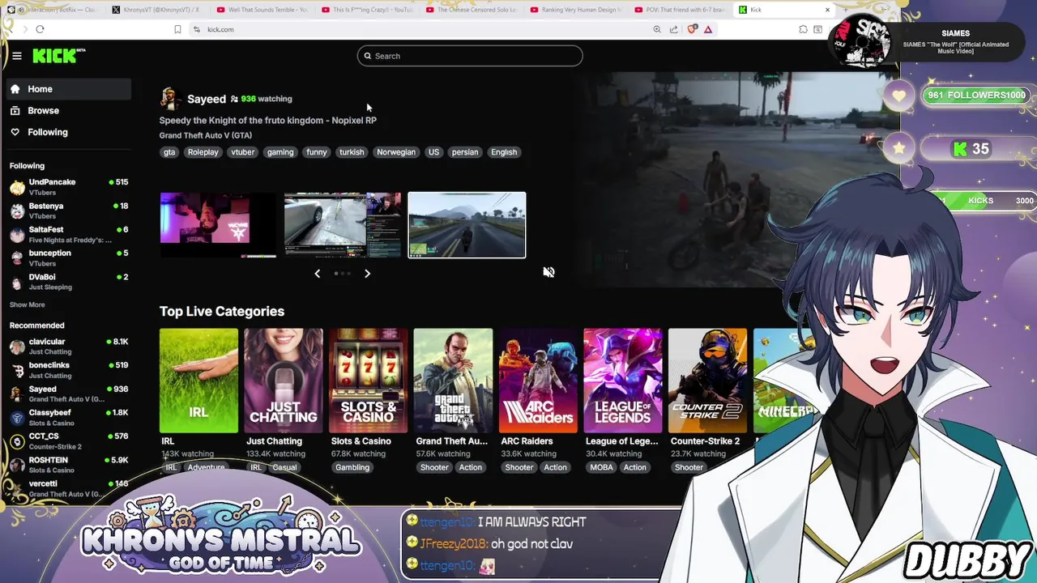Screen dimensions: 1037x583
Task: Open the Grand Theft Auto category card
Action: click(453, 381)
